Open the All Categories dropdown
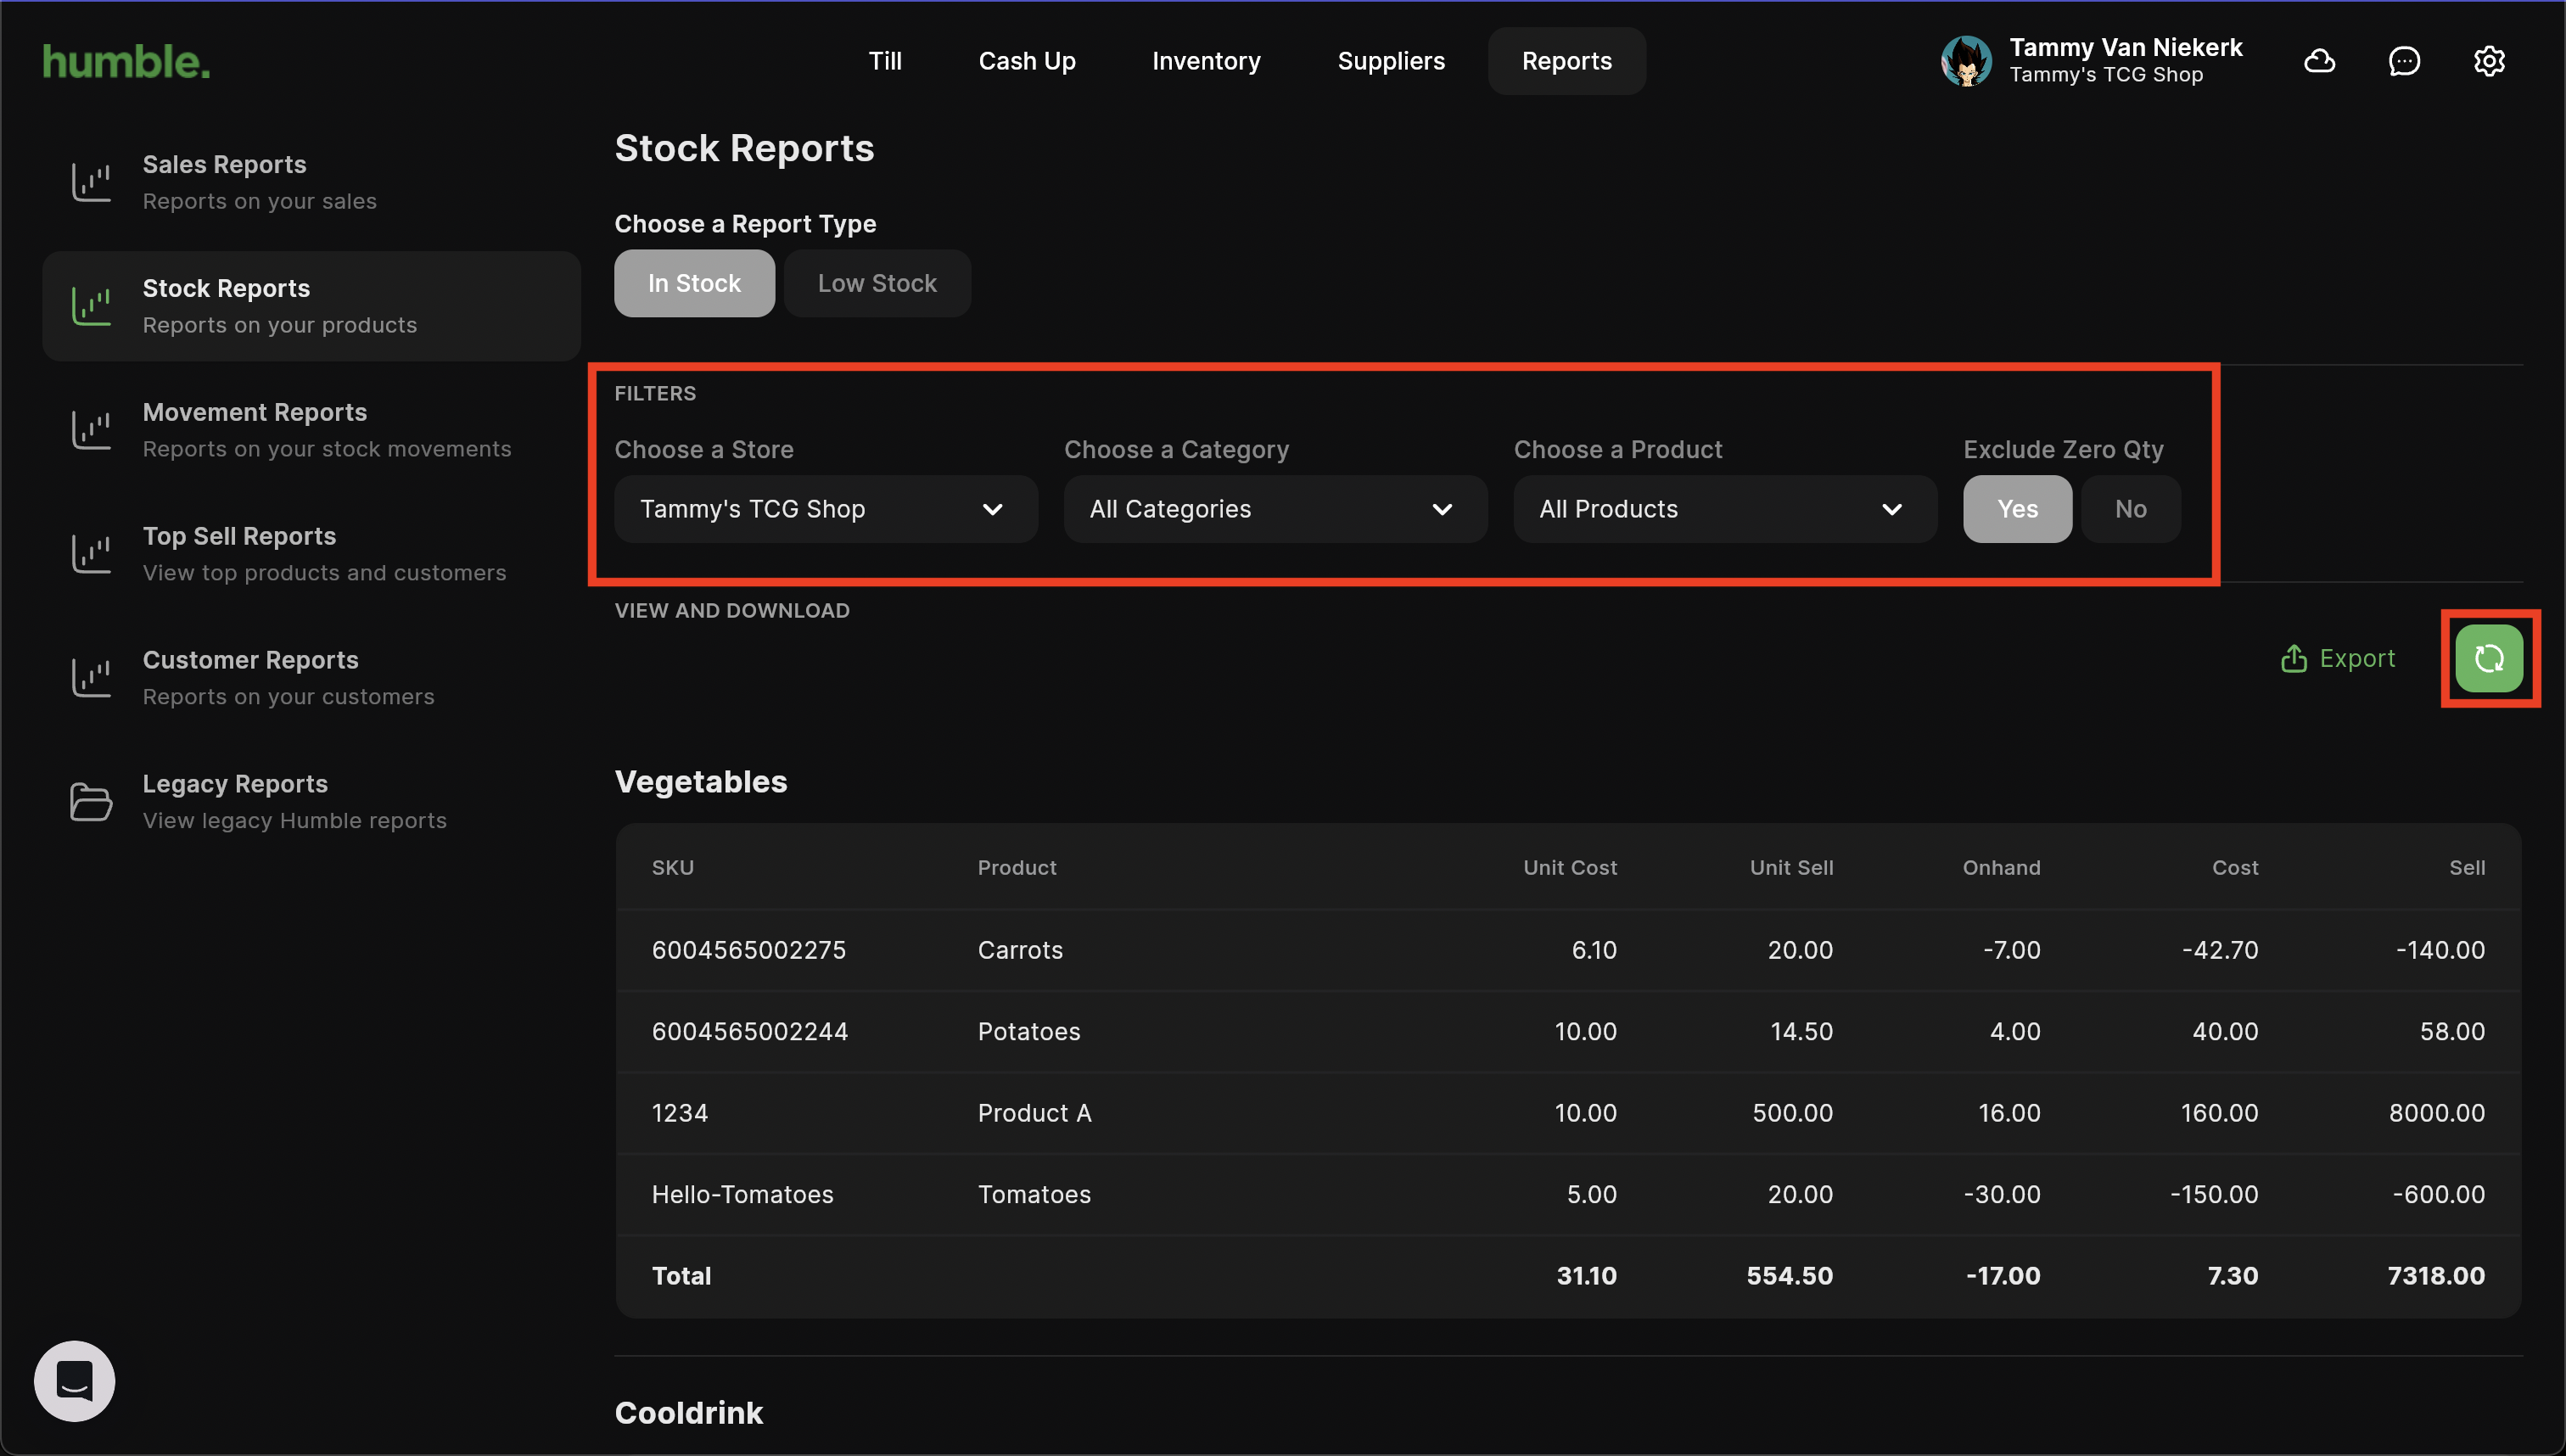Image resolution: width=2566 pixels, height=1456 pixels. click(1275, 509)
